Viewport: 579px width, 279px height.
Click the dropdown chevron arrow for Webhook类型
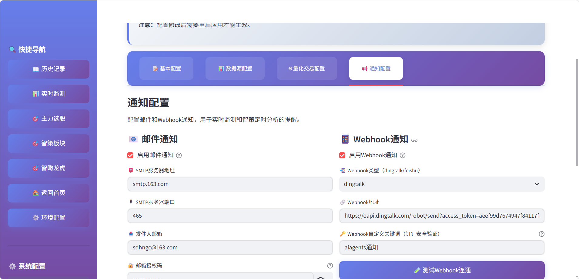tap(537, 184)
